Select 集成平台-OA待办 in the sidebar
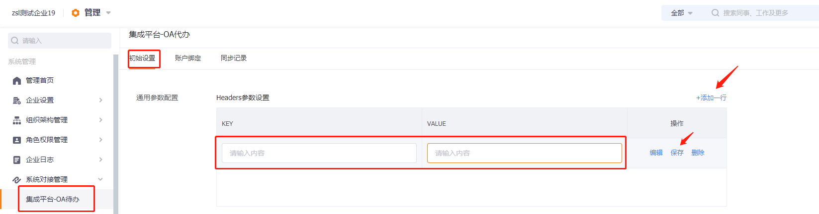 pyautogui.click(x=53, y=199)
